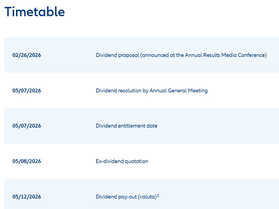
Task: Click the word "quotation"
Action: [x=137, y=161]
